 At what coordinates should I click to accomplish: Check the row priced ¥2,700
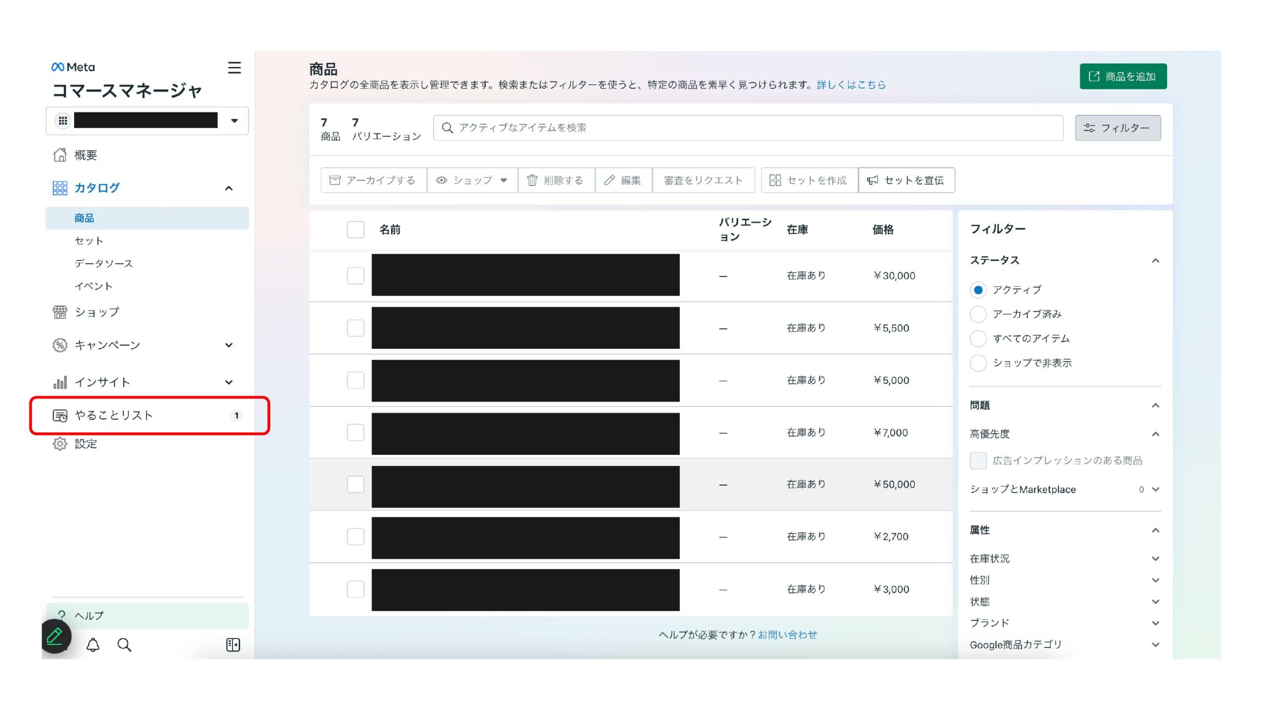click(x=355, y=536)
